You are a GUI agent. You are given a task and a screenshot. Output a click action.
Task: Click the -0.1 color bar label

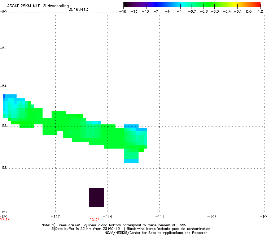click(238, 12)
